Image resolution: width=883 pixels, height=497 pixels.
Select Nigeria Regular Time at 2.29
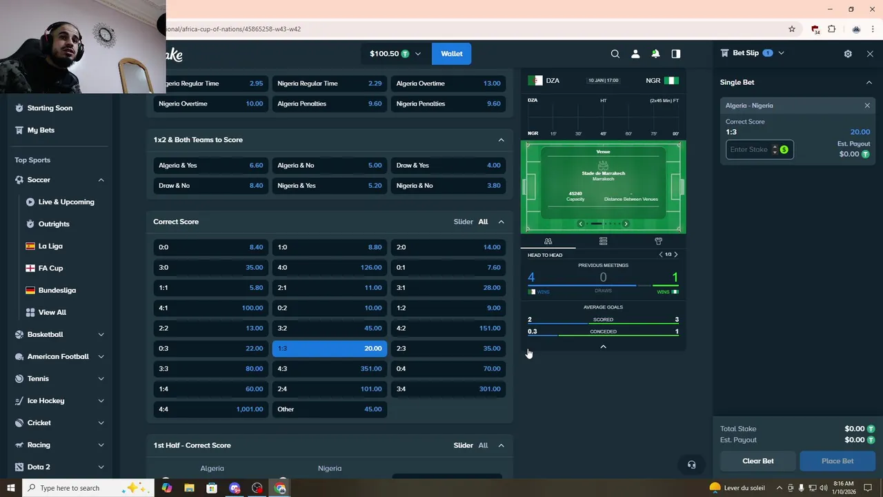coord(330,84)
